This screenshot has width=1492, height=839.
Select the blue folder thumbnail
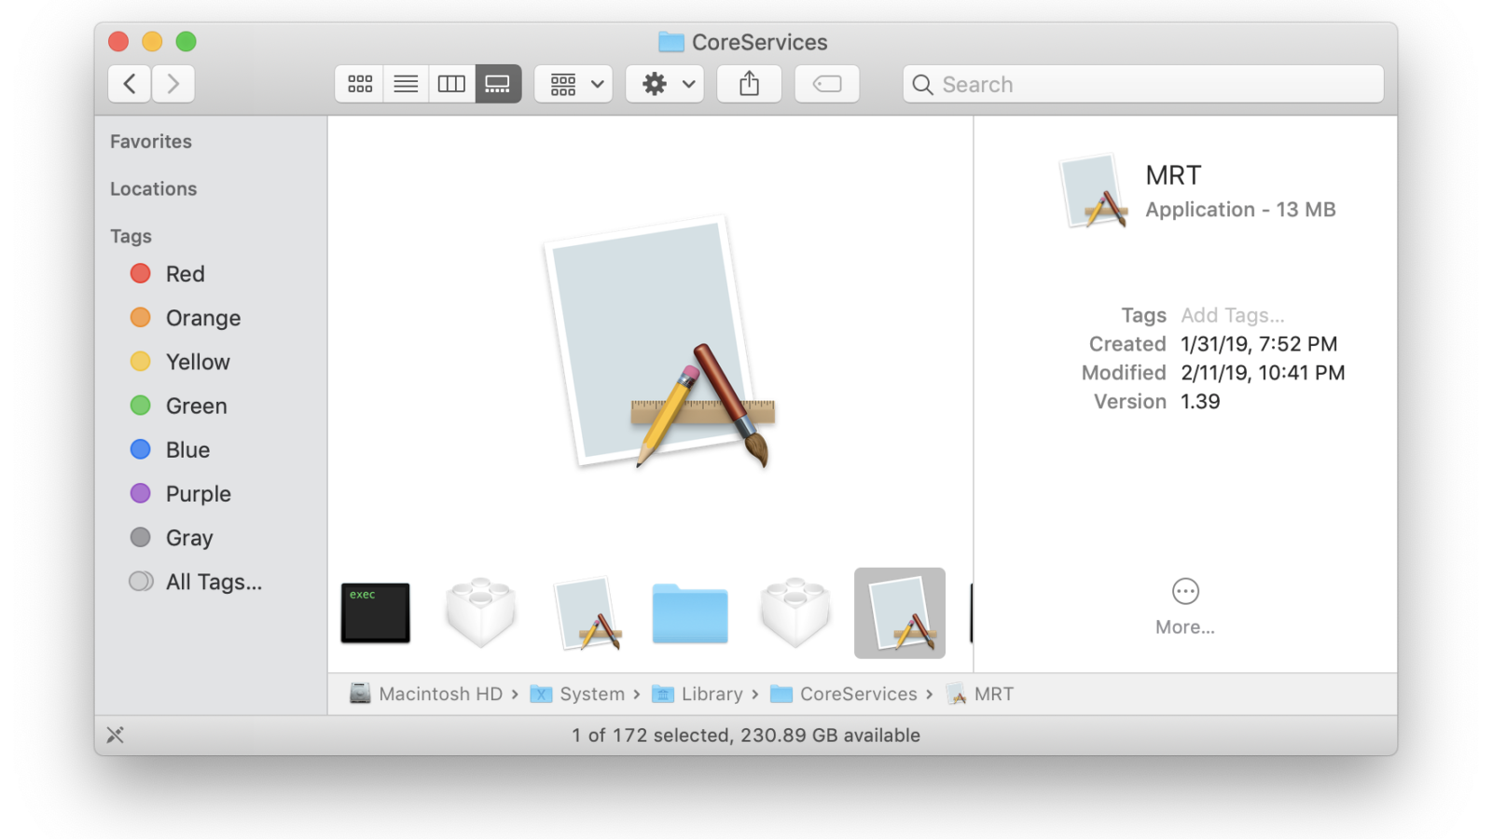690,613
